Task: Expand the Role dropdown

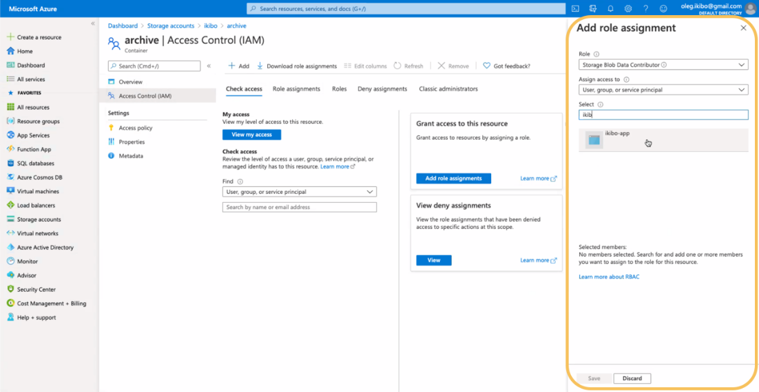Action: pyautogui.click(x=663, y=65)
